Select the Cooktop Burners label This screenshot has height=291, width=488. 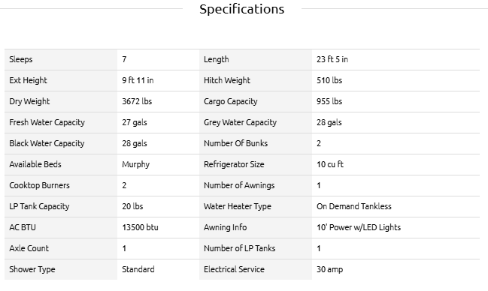(x=40, y=185)
